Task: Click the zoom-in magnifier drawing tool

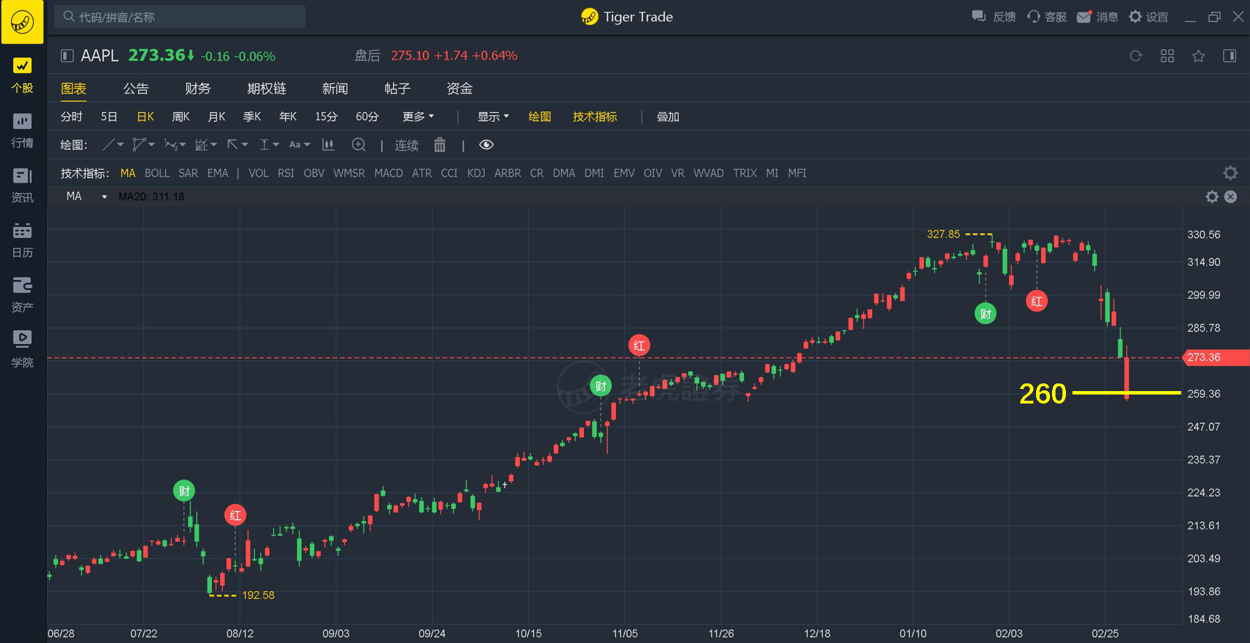Action: pyautogui.click(x=359, y=145)
